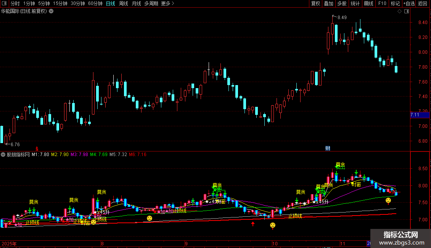Click the 股朋指标网 indicator name
Image resolution: width=431 pixels, height=248 pixels.
point(18,155)
